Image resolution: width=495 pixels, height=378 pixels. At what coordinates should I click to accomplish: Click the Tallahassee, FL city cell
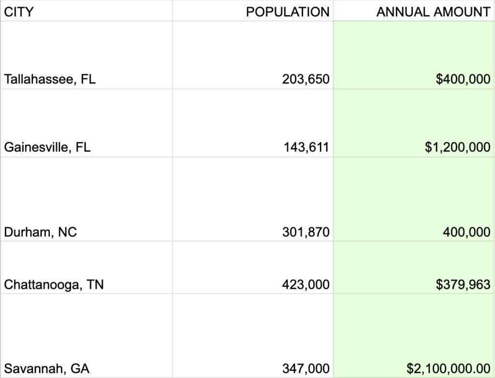click(50, 79)
